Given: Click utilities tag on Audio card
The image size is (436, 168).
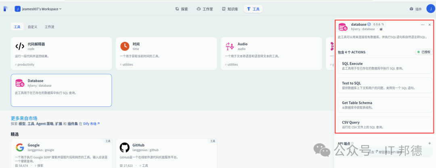Looking at the screenshot, I should point(231,64).
